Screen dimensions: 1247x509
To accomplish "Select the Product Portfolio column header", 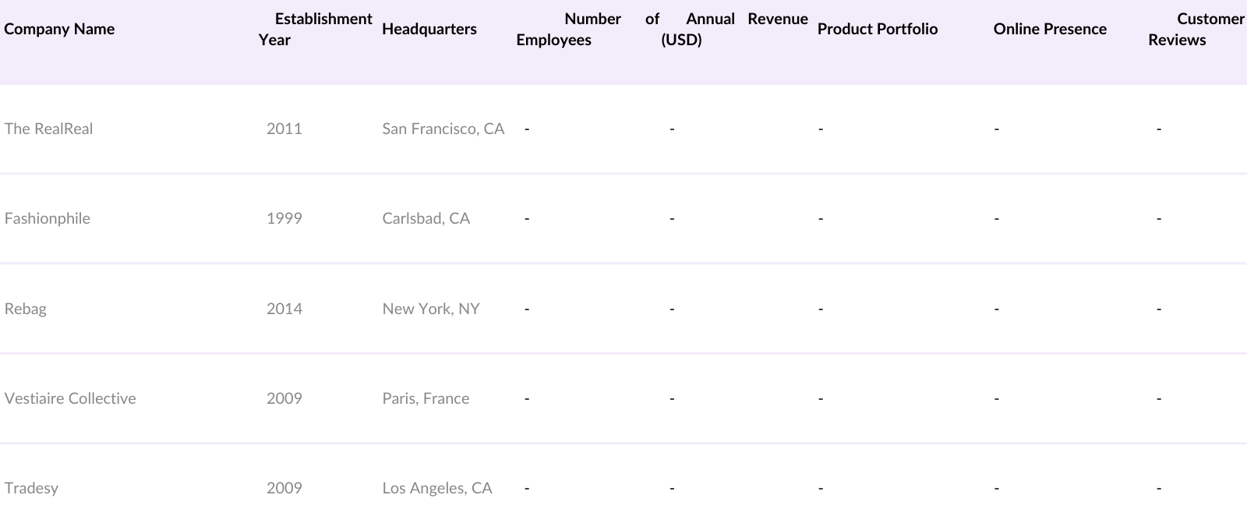I will (878, 29).
